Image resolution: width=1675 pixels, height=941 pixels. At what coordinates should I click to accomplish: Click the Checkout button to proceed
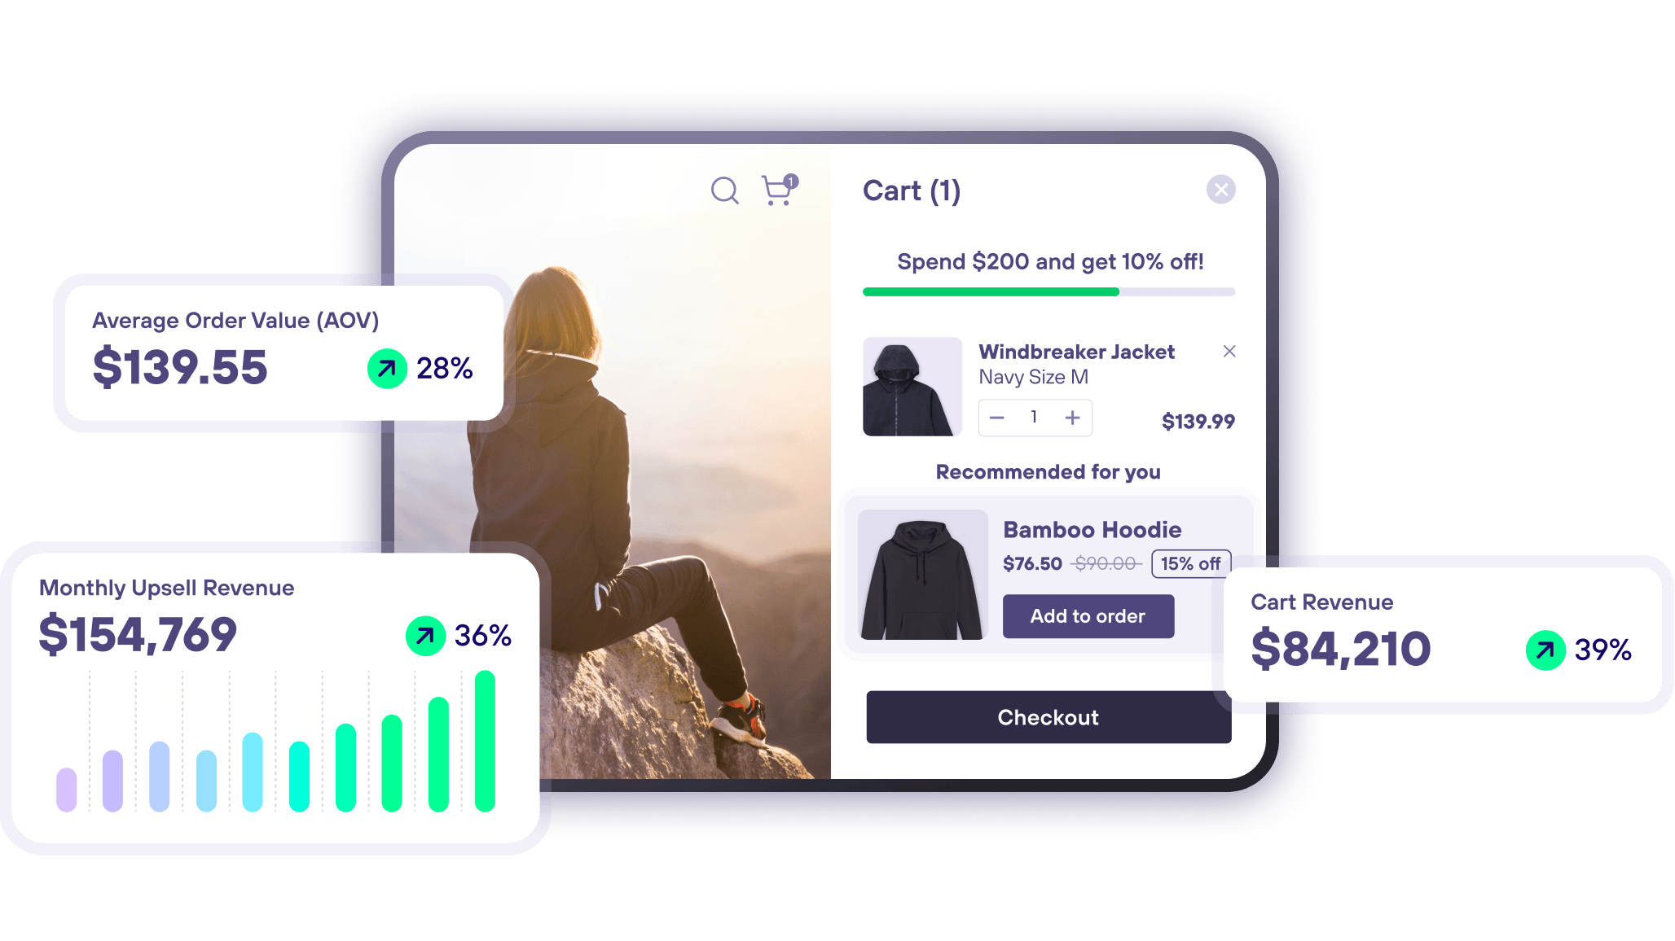(1048, 717)
